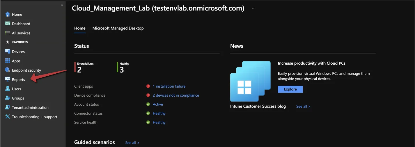Open the 1 installation failure link
Viewport: 415px width, 147px height.
(169, 86)
